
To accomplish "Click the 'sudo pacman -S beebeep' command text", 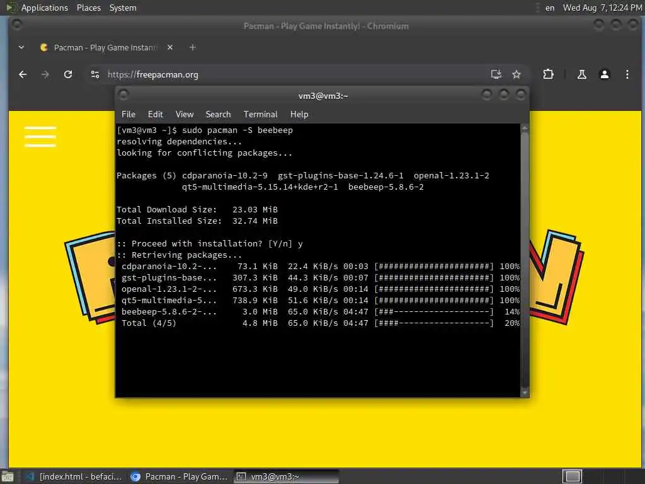I will (x=237, y=130).
